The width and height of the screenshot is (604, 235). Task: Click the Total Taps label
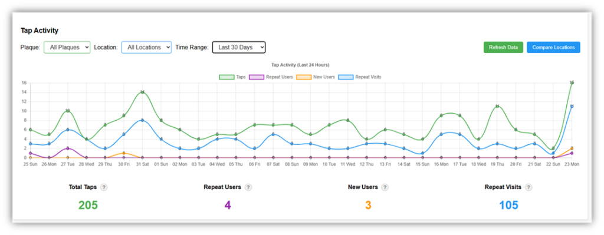click(x=83, y=187)
